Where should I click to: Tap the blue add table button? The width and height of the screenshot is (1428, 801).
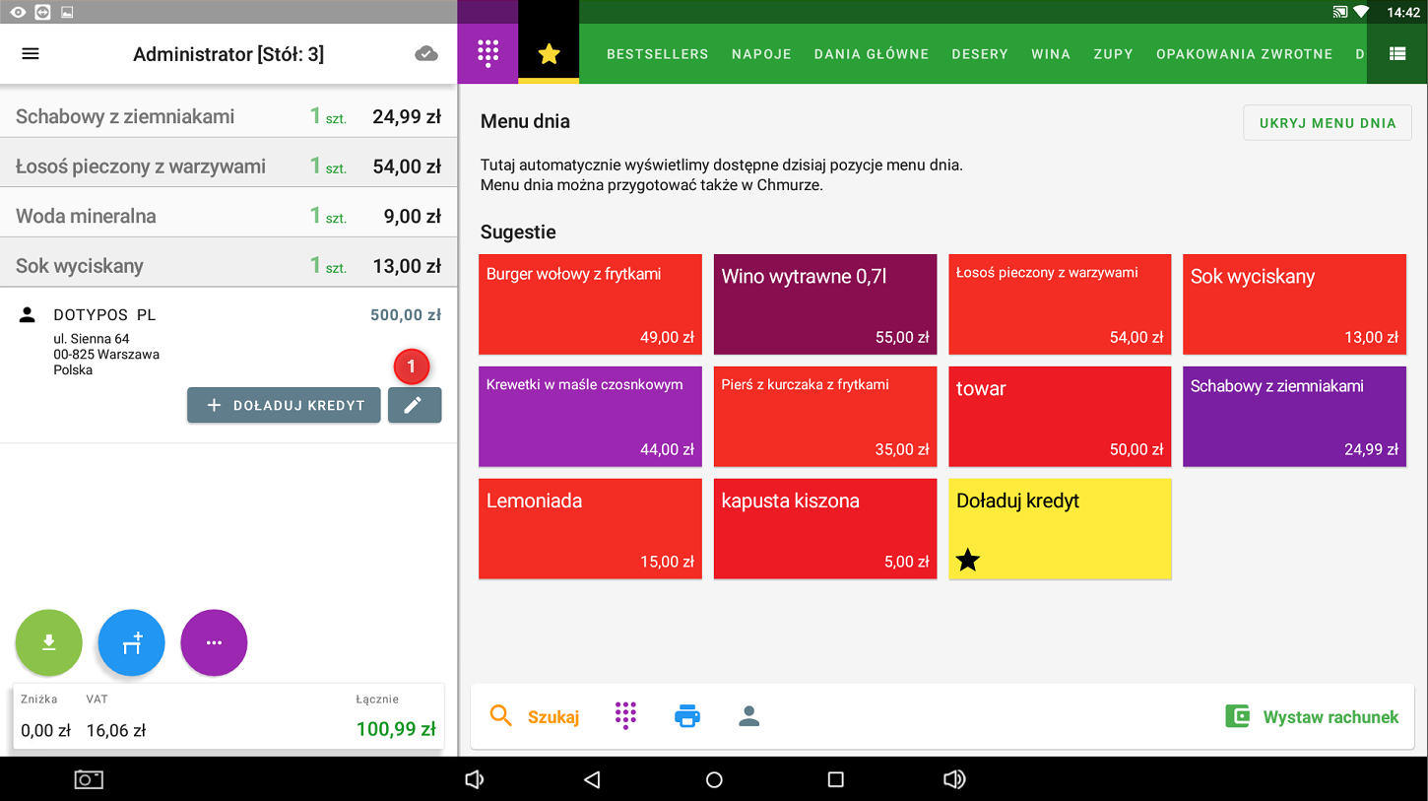131,642
